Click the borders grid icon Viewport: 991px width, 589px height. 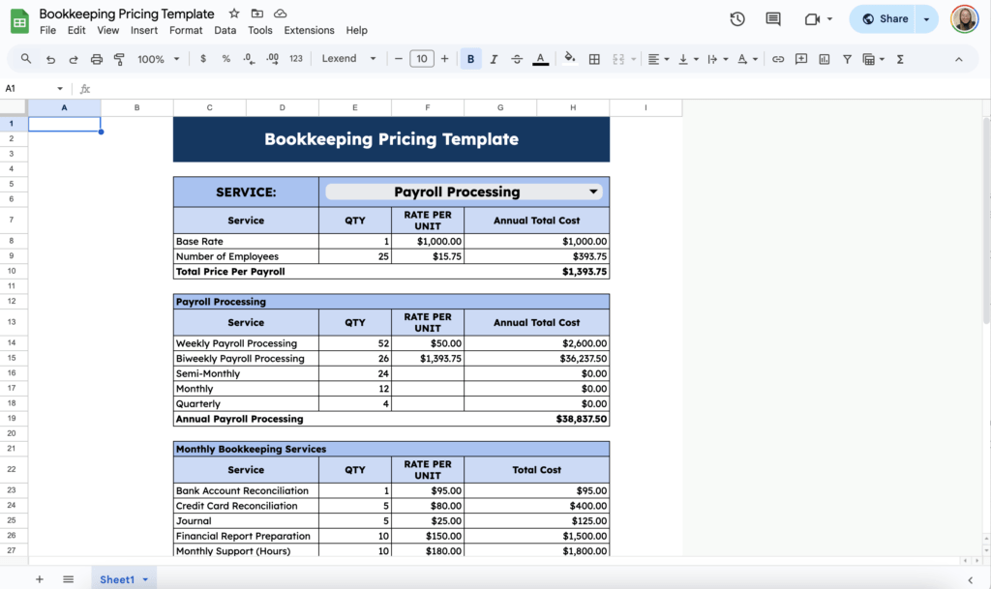pos(594,59)
